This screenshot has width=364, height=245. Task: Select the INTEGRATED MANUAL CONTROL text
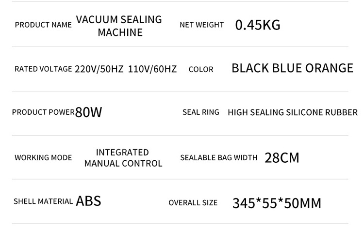[123, 158]
